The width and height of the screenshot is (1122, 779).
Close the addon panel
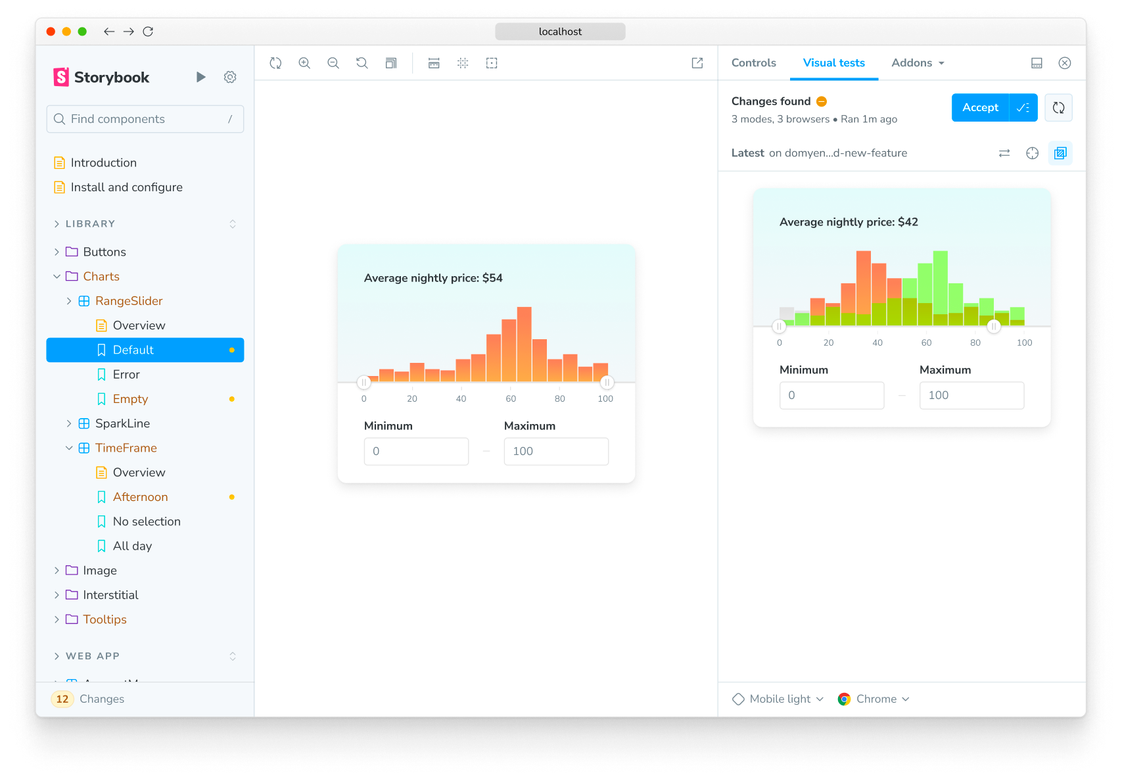[x=1065, y=63]
